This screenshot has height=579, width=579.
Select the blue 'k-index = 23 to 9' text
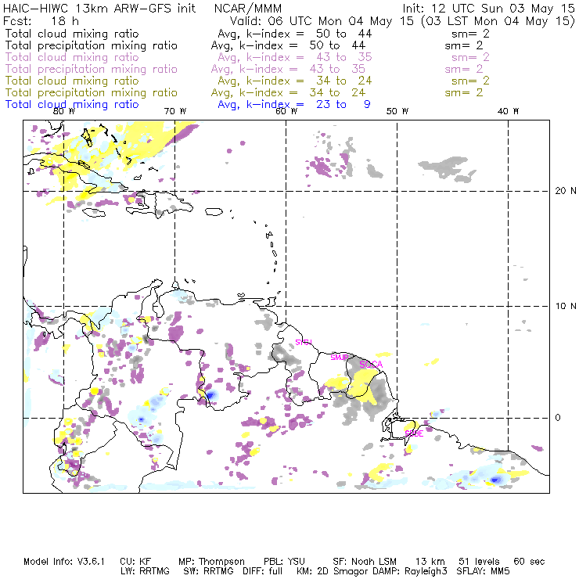point(309,105)
